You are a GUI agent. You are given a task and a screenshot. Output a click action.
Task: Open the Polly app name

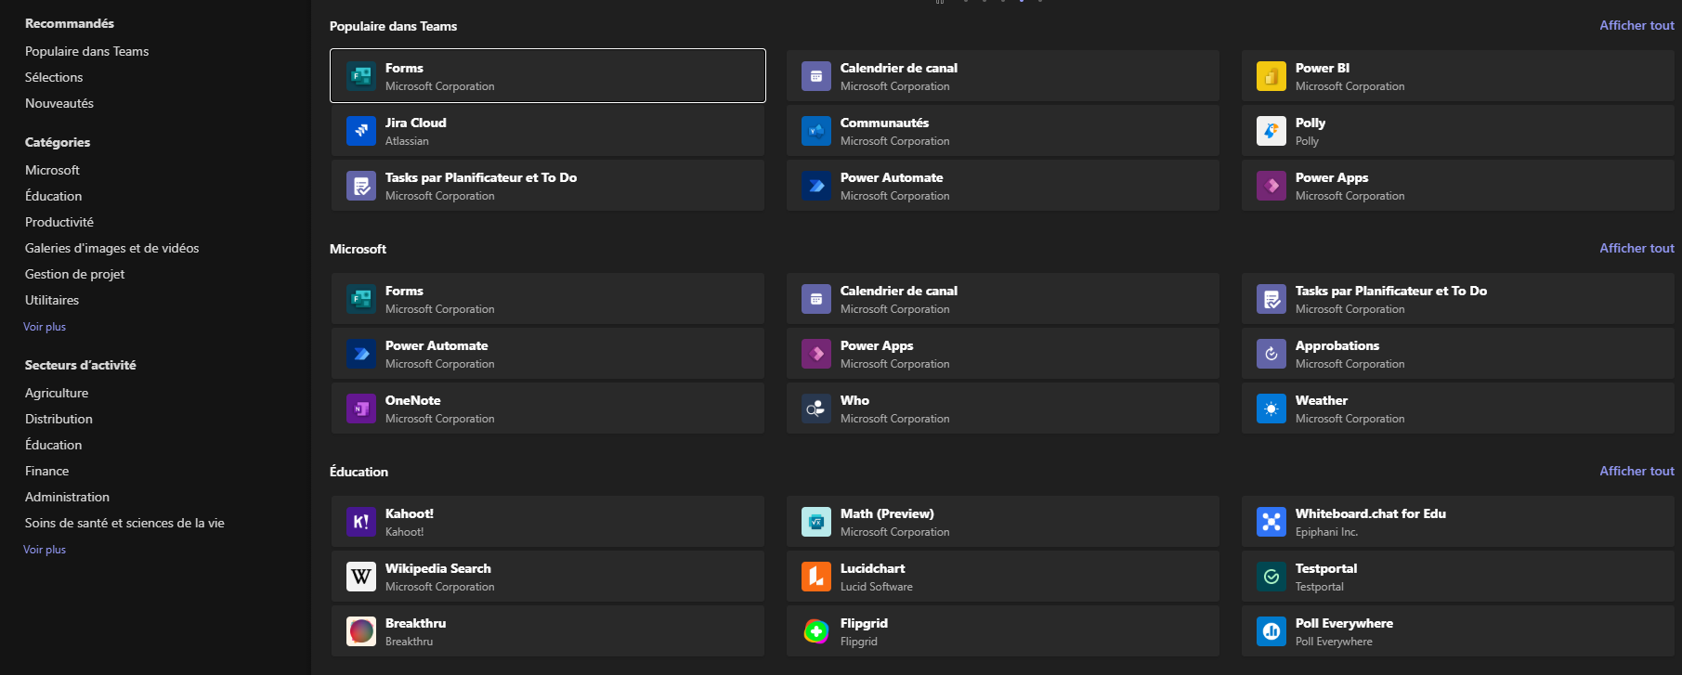1310,123
